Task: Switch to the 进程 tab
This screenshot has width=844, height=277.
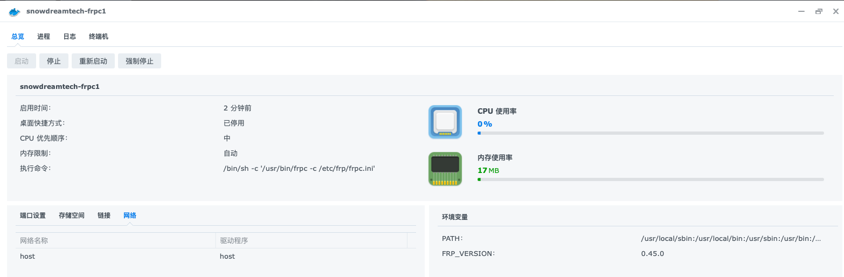Action: click(44, 37)
